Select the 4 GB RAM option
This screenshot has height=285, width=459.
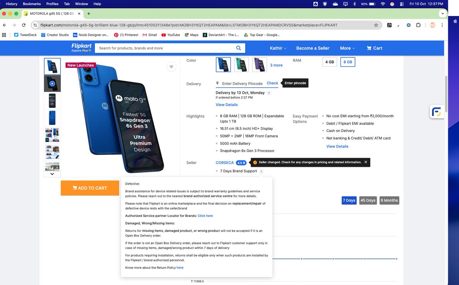tap(330, 62)
